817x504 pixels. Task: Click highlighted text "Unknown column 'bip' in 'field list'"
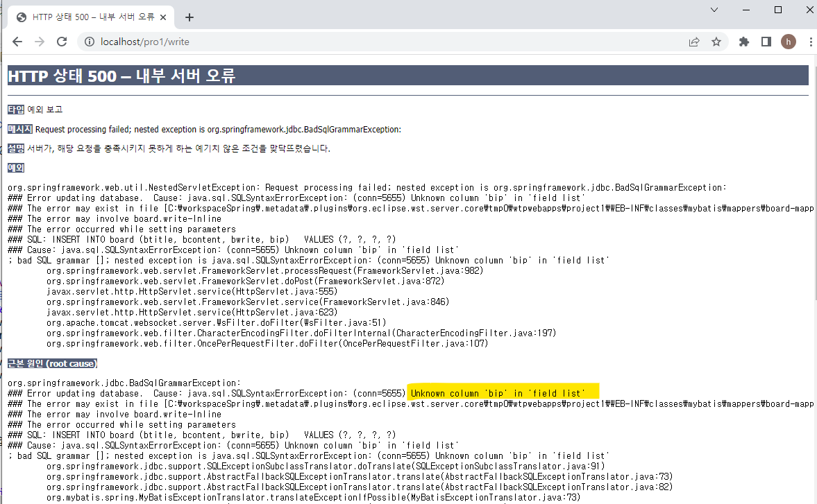[x=498, y=393]
